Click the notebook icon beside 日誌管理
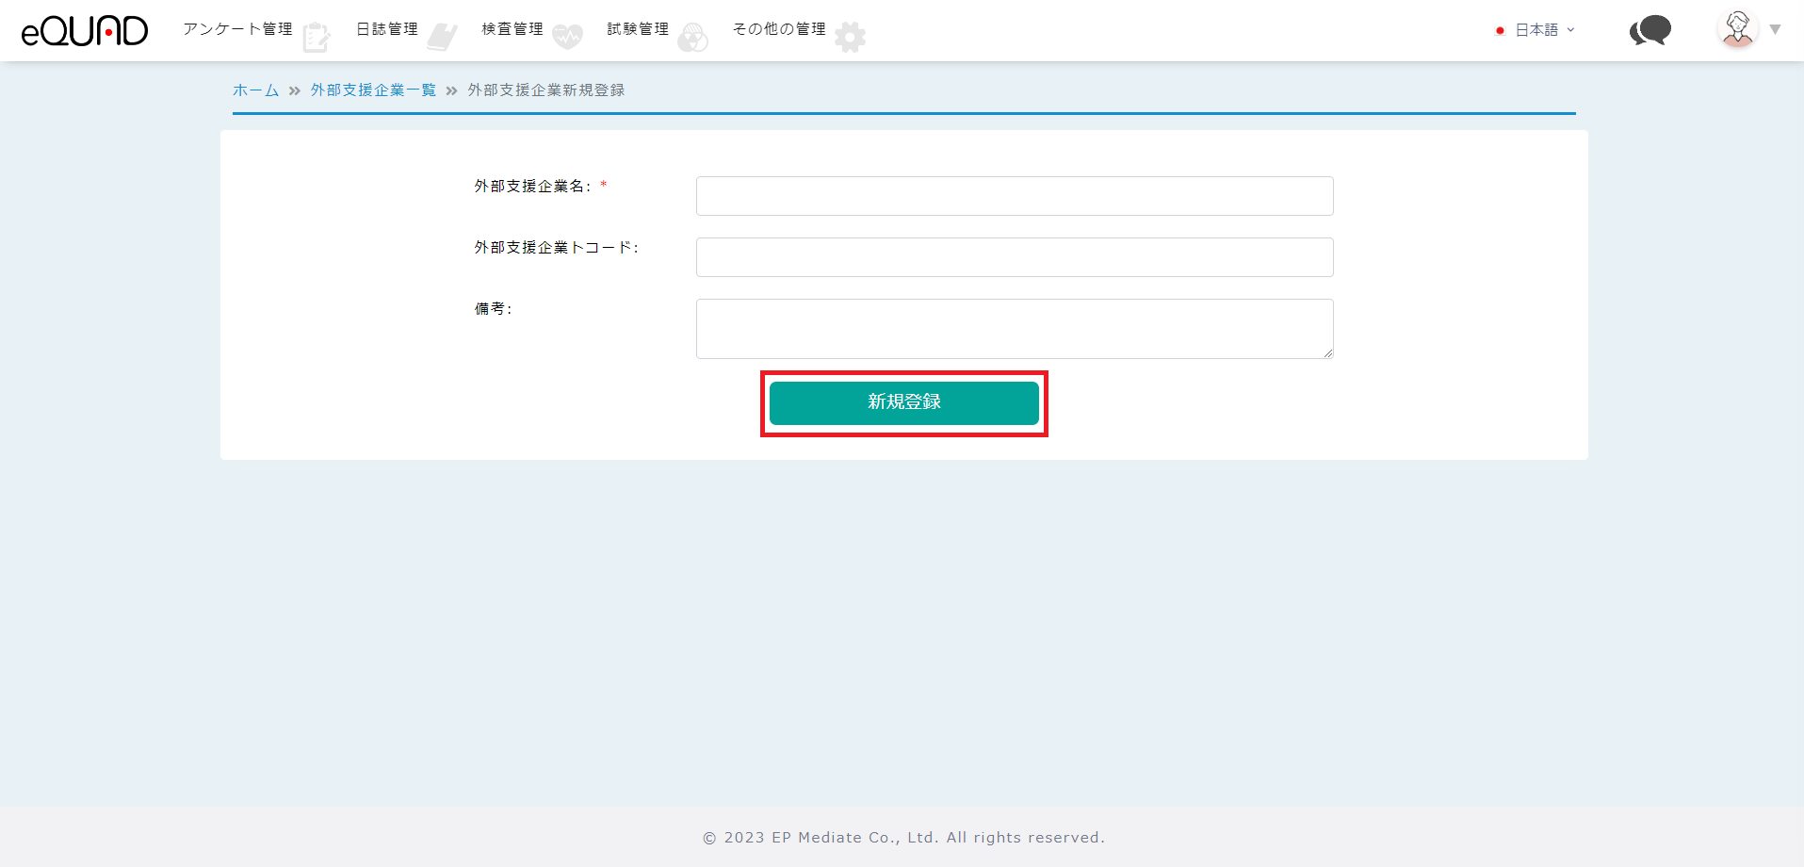 coord(442,37)
